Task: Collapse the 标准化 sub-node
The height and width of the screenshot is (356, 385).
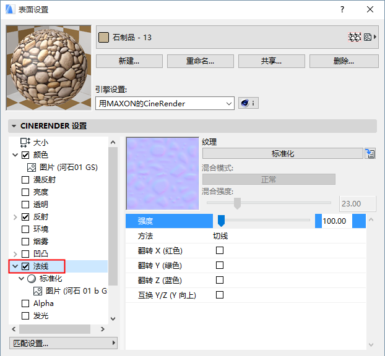Action: pos(22,279)
